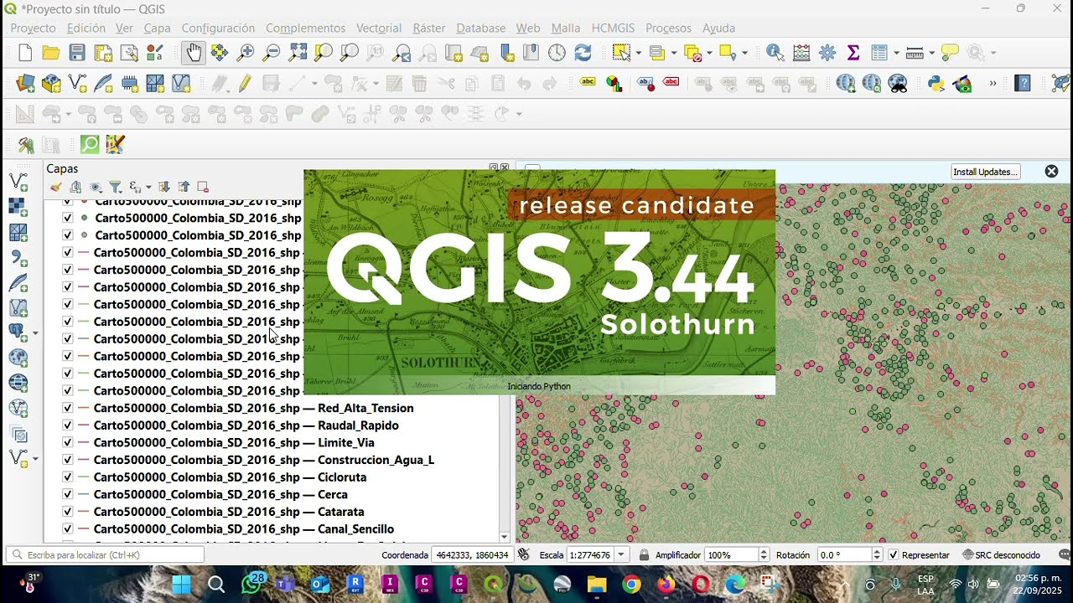Open the new print layout icon
This screenshot has width=1073, height=603.
point(103,53)
